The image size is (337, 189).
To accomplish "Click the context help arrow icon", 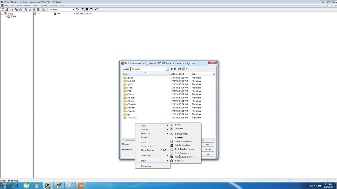I will (x=96, y=10).
